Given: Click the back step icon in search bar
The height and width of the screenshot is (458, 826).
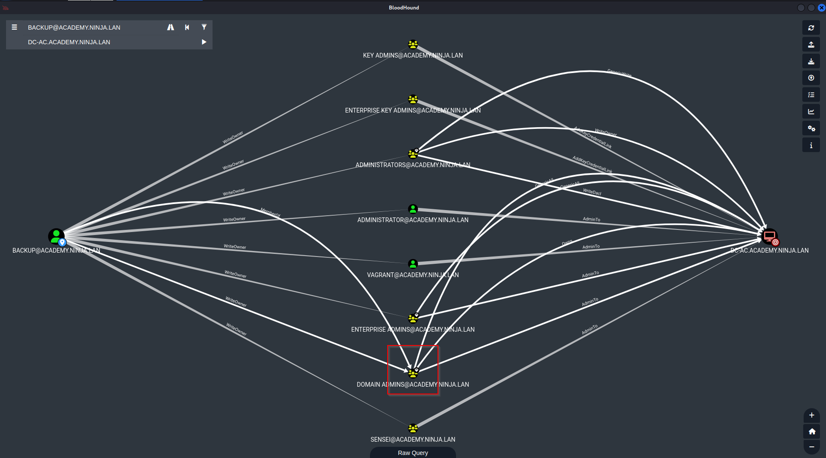Looking at the screenshot, I should [x=187, y=27].
